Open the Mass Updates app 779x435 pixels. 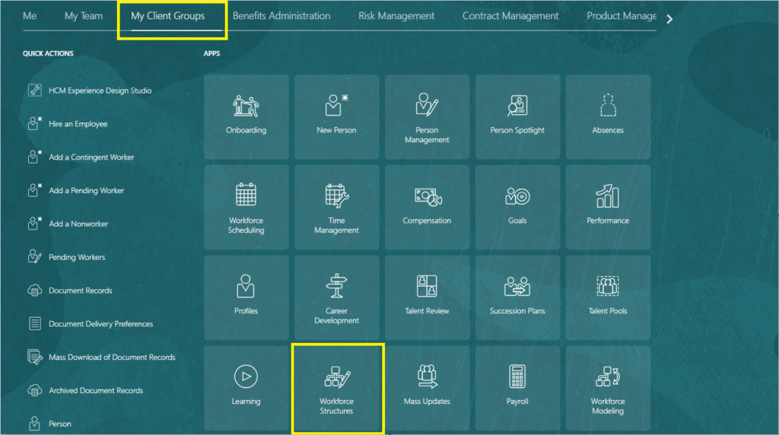[x=427, y=388]
